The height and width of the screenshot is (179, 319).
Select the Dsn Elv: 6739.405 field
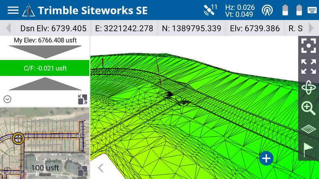(53, 28)
